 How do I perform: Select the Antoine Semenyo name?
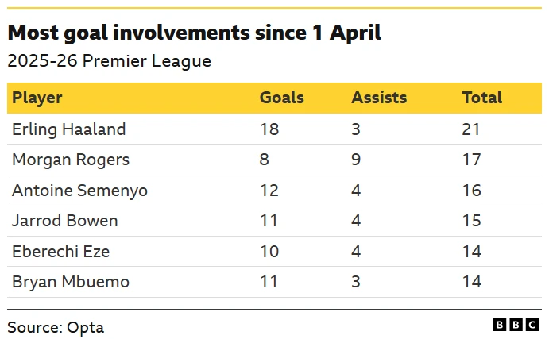click(79, 191)
